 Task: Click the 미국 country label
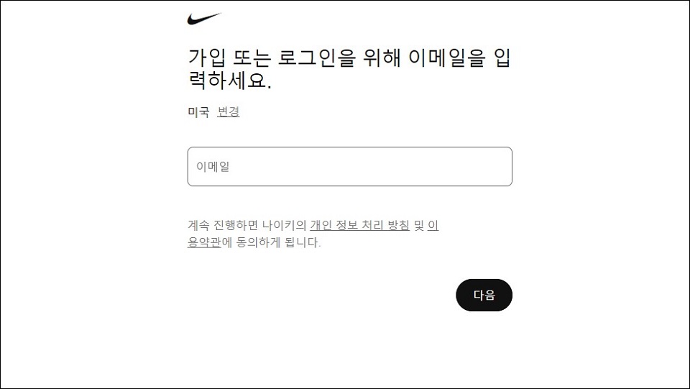point(198,111)
